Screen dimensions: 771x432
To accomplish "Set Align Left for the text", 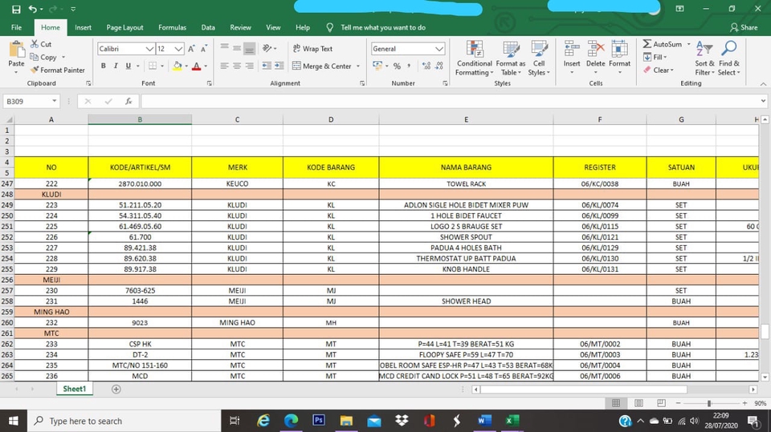I will tap(224, 66).
